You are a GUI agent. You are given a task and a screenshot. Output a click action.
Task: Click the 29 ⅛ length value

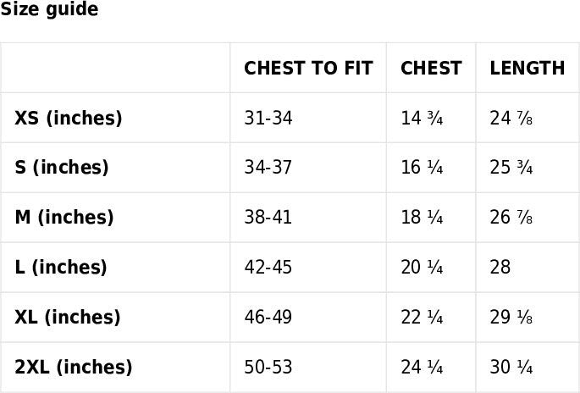coord(511,318)
